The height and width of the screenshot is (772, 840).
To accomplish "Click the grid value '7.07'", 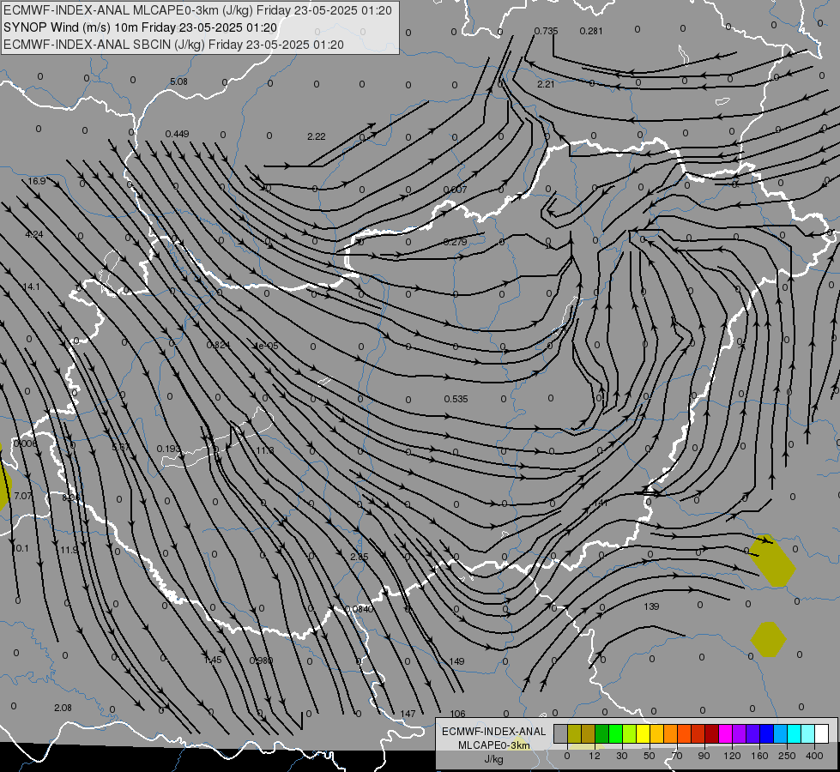I will pyautogui.click(x=23, y=496).
